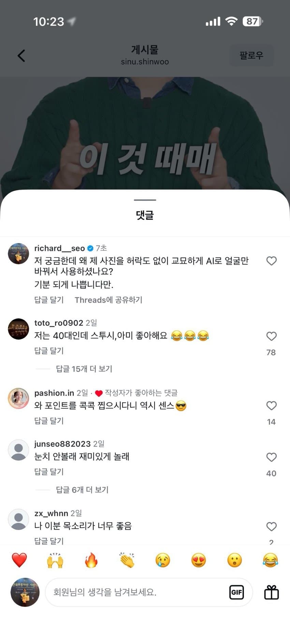Tap Threads에 공유하기 link
This screenshot has height=632, width=290.
tap(108, 300)
